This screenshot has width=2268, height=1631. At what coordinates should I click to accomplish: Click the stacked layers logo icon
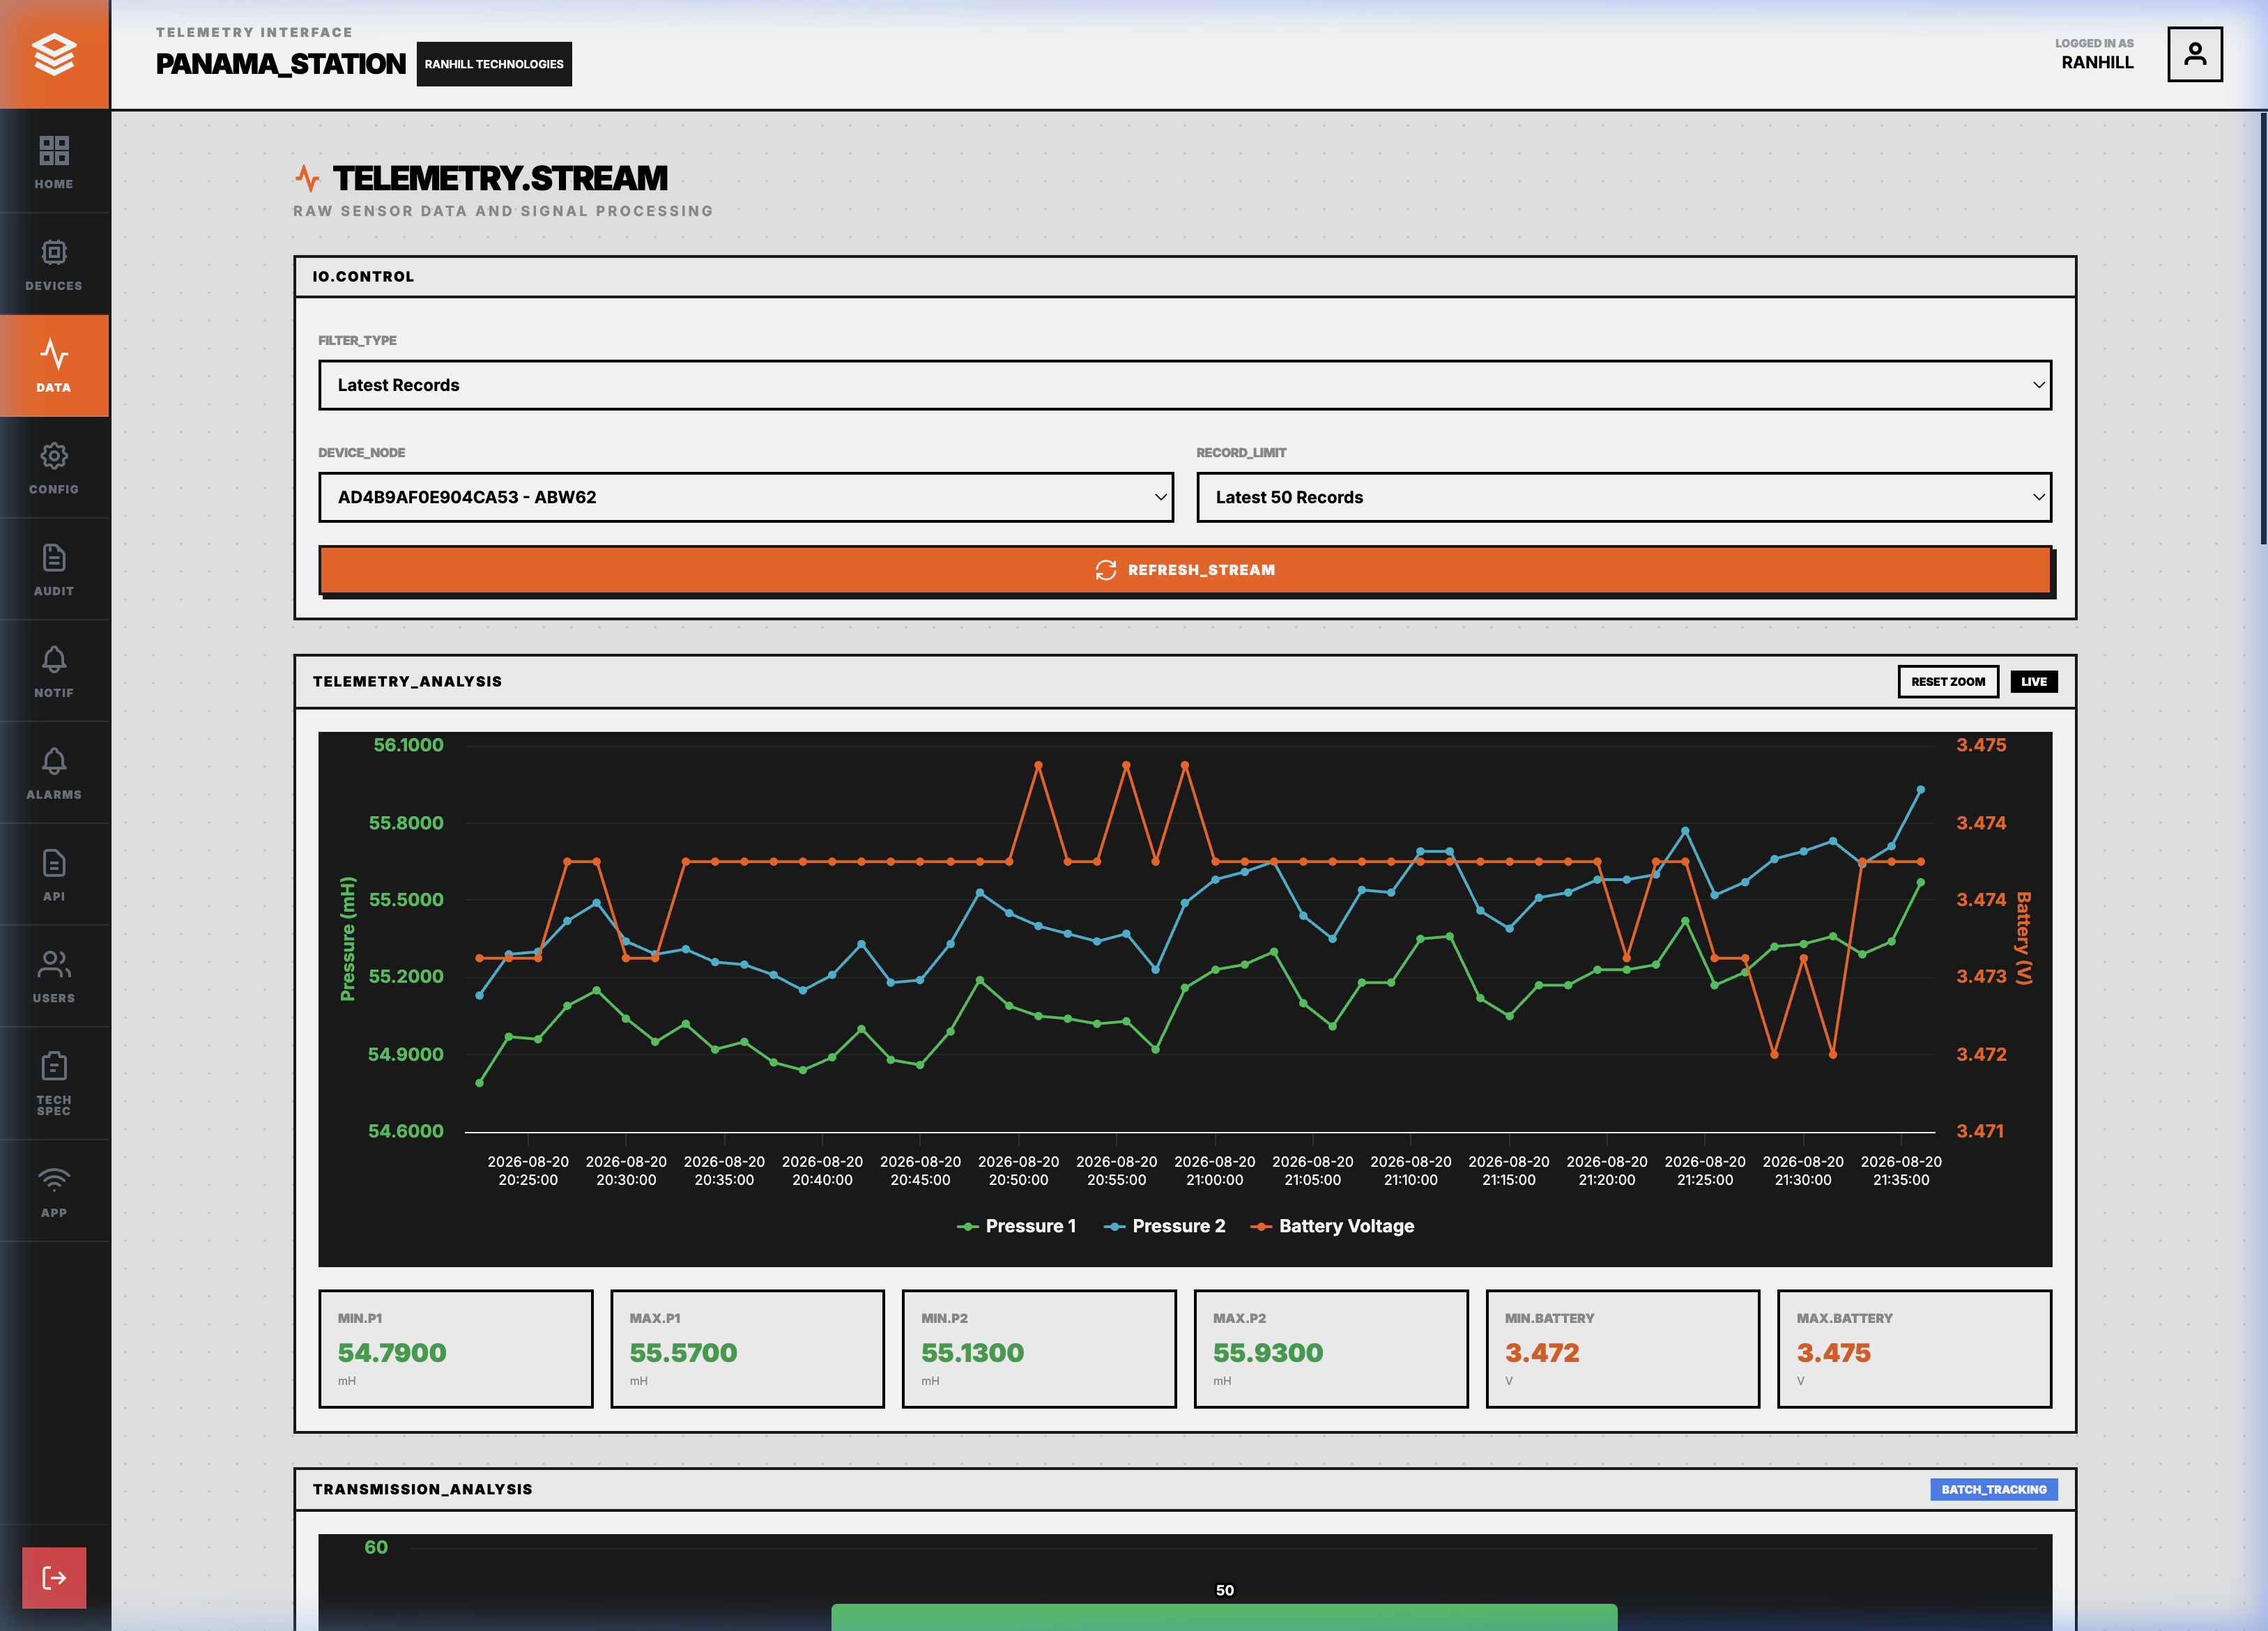pos(54,54)
